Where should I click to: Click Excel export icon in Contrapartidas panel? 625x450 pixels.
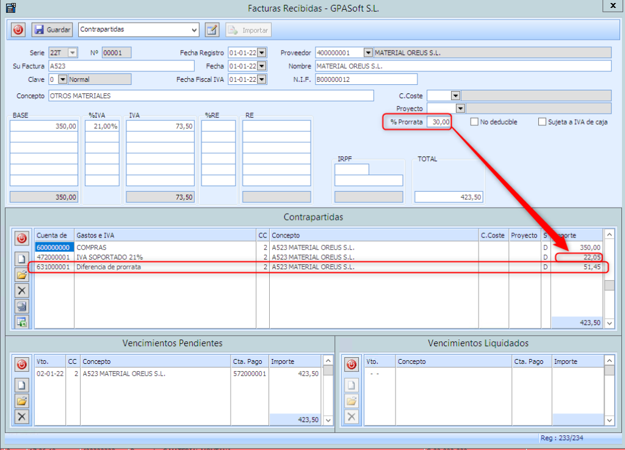click(22, 322)
